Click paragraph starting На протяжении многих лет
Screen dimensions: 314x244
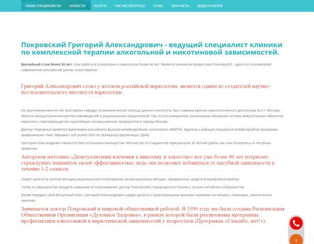coord(152,116)
